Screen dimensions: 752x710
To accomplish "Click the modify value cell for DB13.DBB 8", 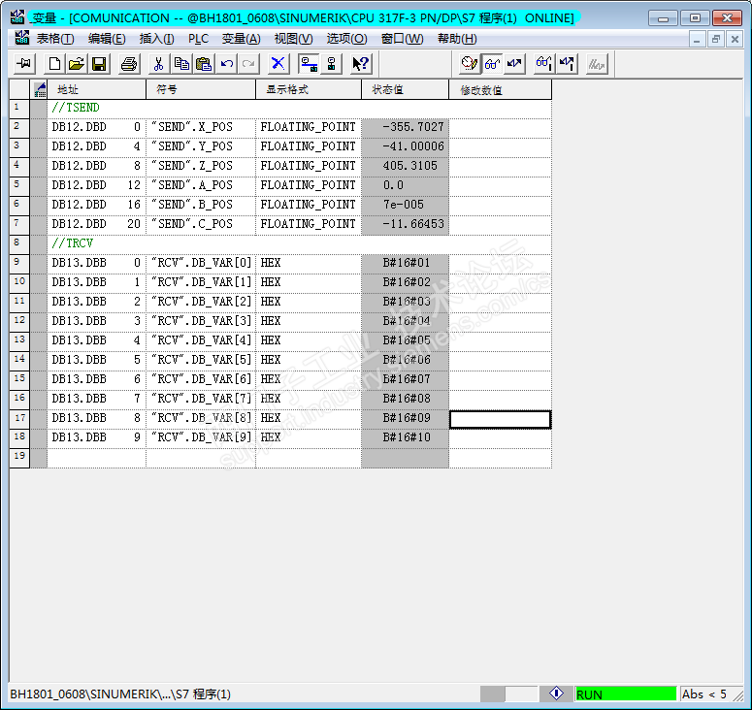I will [501, 419].
